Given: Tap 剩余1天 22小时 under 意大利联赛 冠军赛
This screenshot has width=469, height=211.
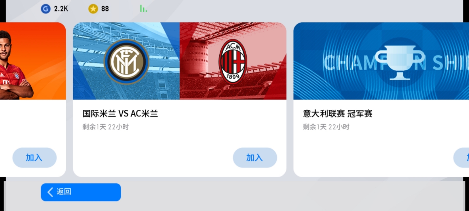Looking at the screenshot, I should pos(326,127).
